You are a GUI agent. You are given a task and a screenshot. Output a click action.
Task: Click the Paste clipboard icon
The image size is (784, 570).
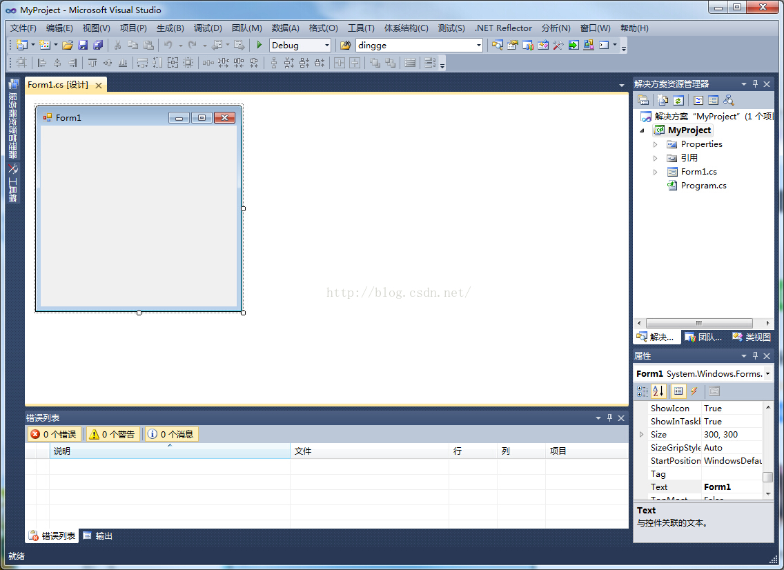pos(148,45)
